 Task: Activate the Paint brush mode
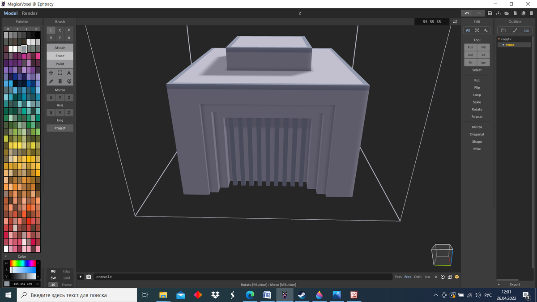60,64
